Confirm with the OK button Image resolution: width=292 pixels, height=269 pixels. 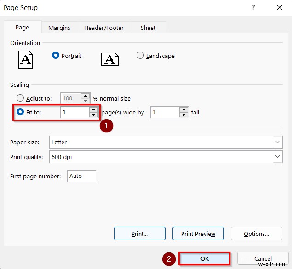(205, 258)
